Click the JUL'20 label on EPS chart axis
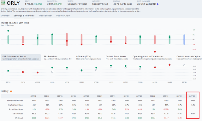 (52, 82)
